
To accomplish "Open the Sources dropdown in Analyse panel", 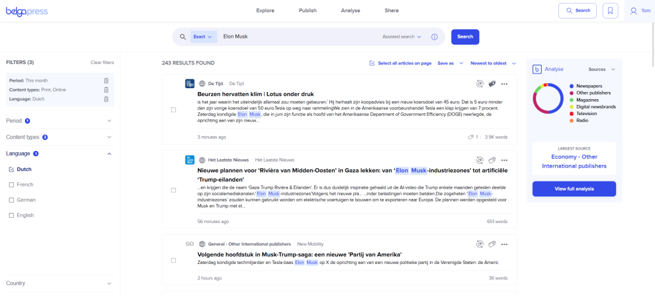I will point(602,69).
